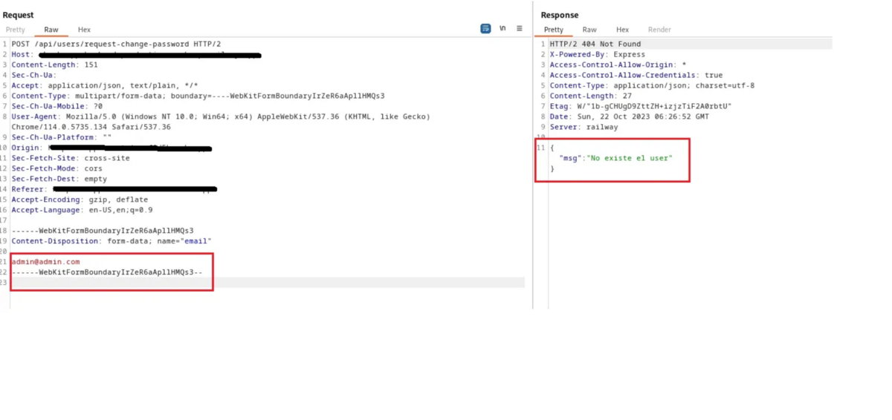Click the Chrome/114.0.5735.134 Safari/537.36 line

pos(91,127)
